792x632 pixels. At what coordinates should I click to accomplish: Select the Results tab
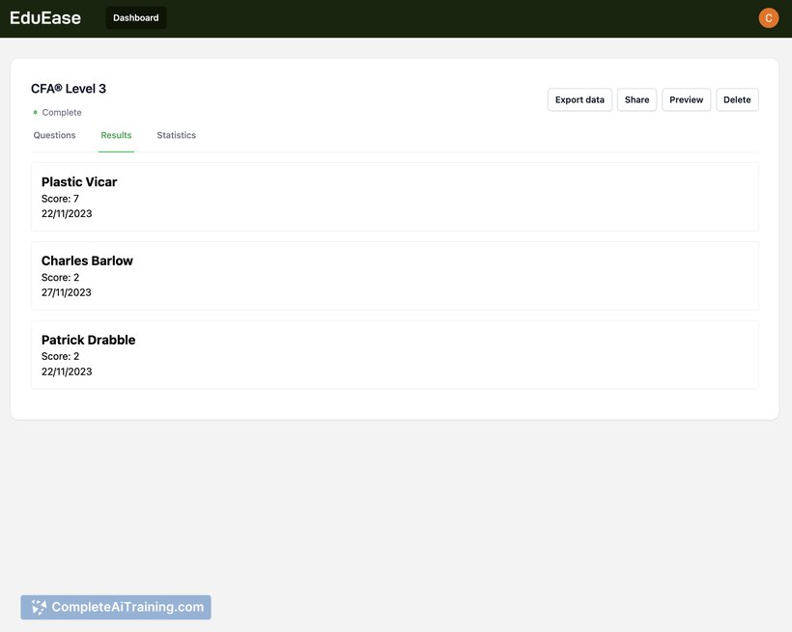pos(116,136)
